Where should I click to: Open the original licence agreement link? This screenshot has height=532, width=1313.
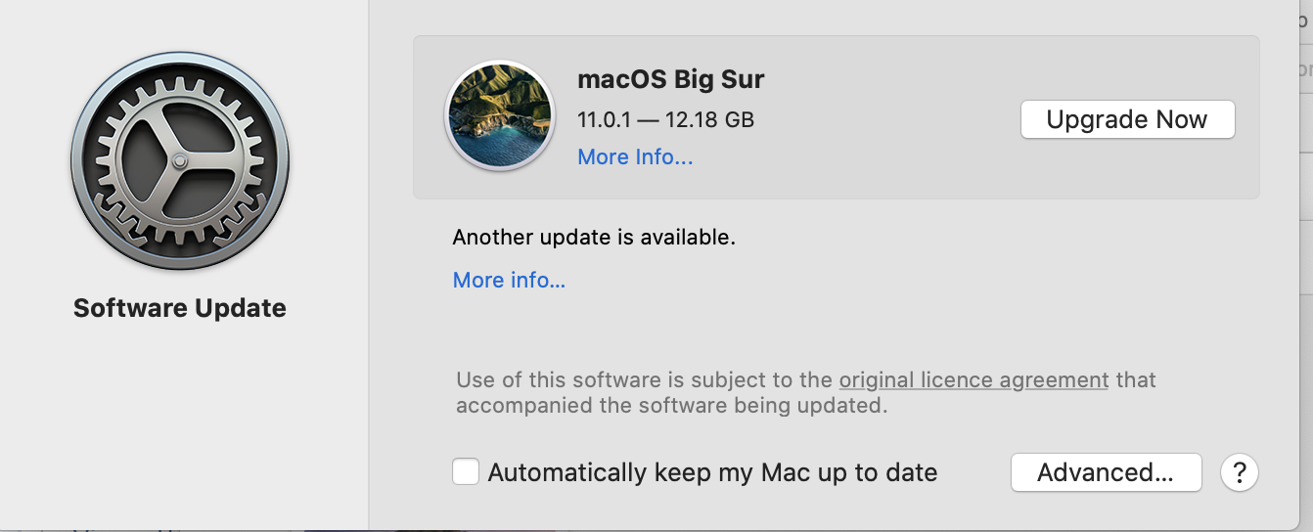pos(973,379)
